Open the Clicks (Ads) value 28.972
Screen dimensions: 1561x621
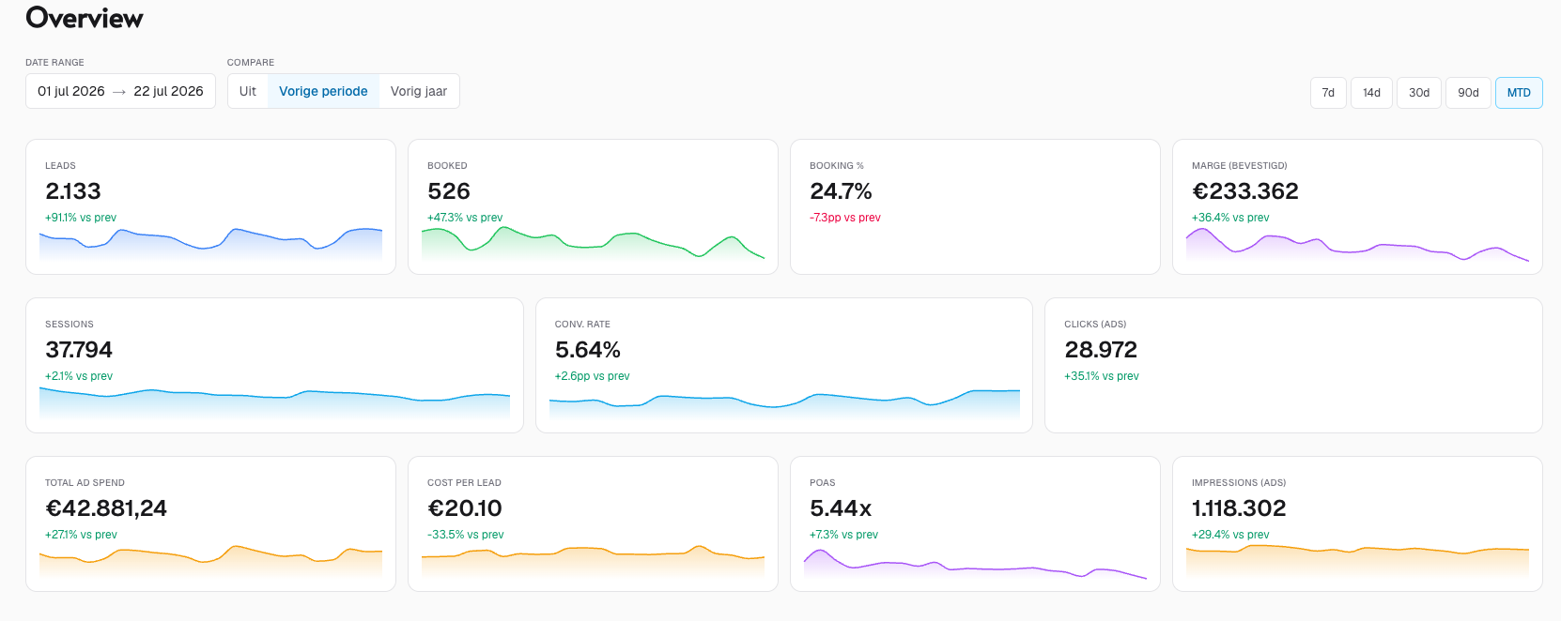tap(1101, 350)
